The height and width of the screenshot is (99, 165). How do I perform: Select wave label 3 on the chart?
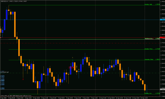(79, 70)
